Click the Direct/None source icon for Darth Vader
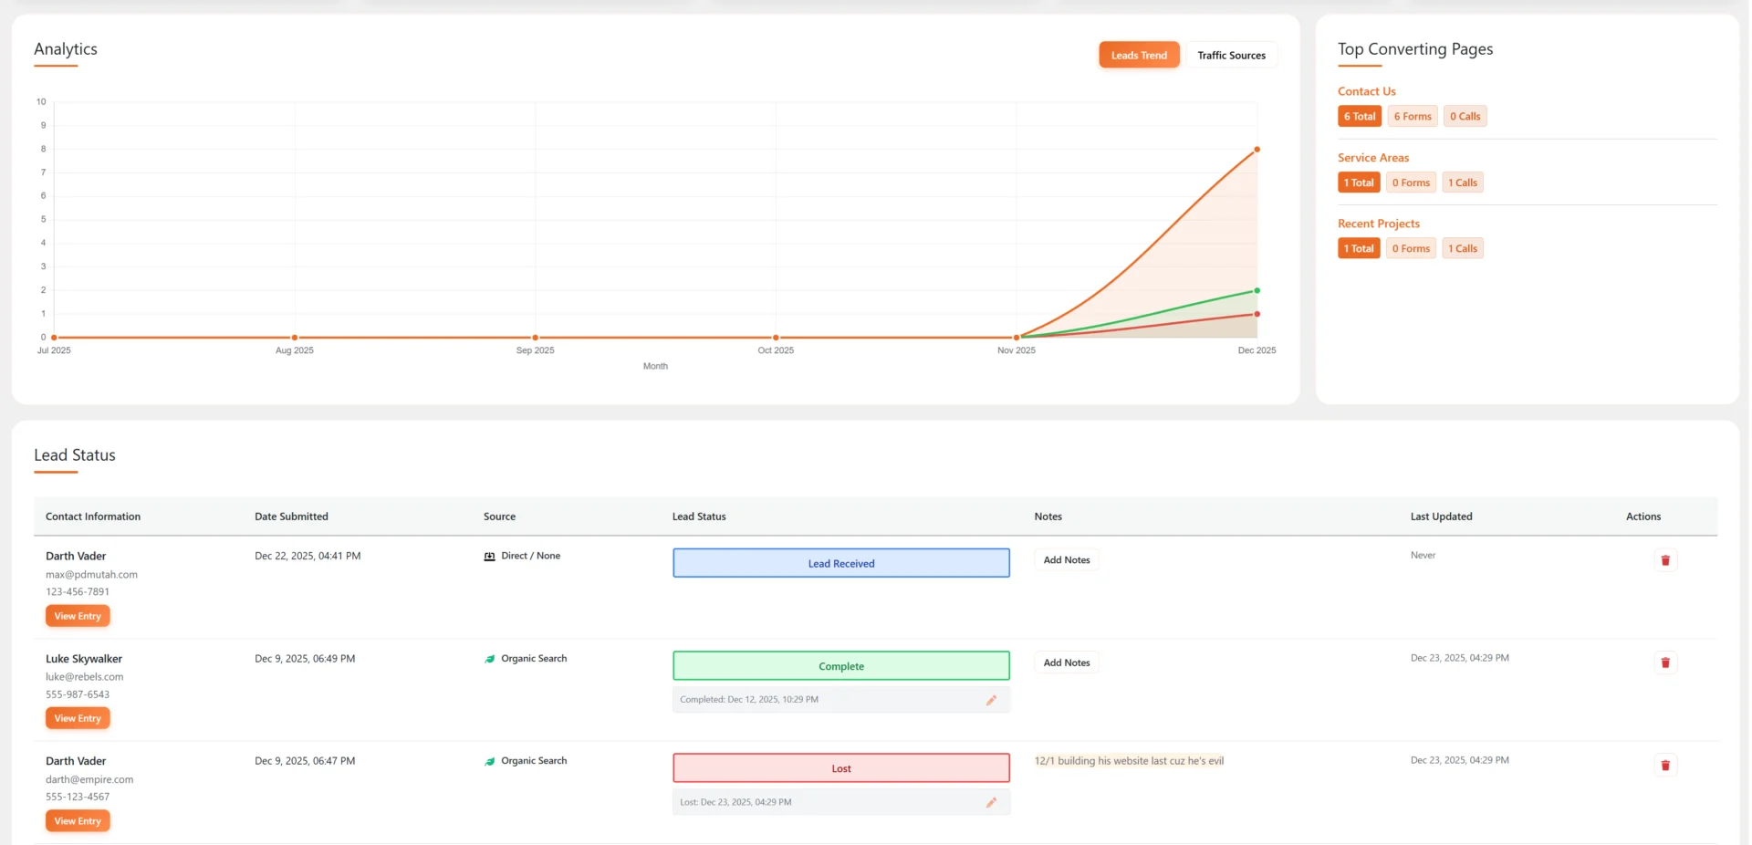Screen dimensions: 1752x845 coord(490,556)
